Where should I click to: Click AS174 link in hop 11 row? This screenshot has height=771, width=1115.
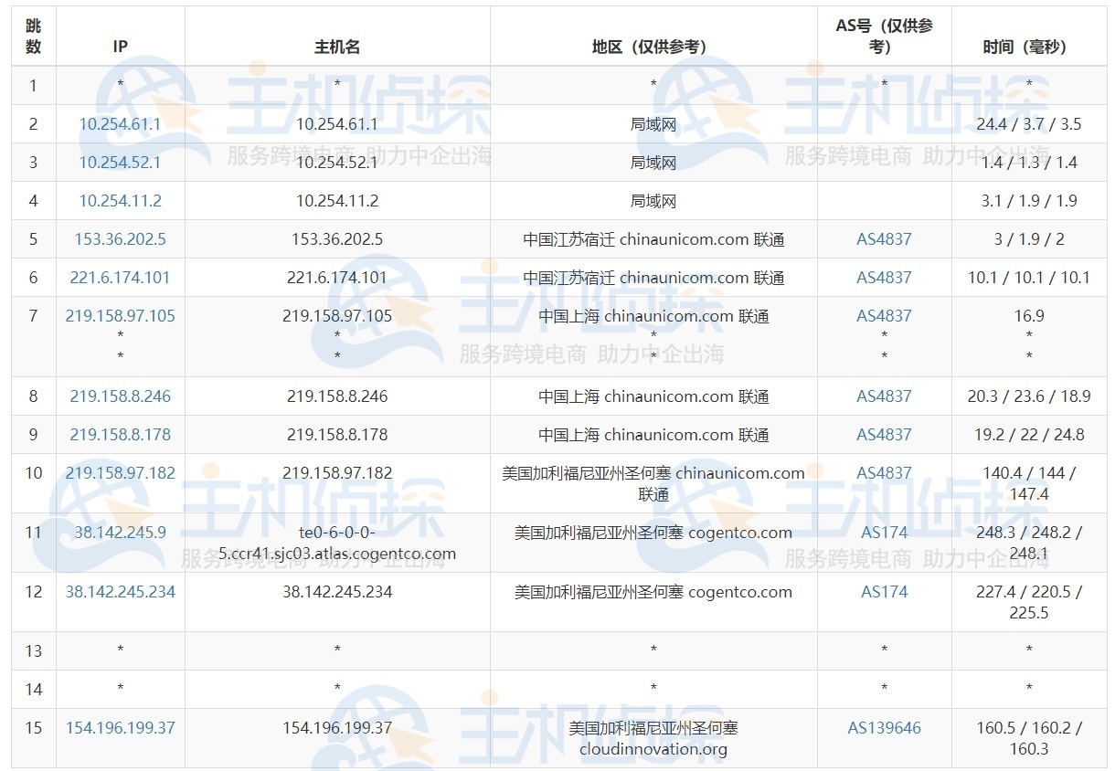click(x=884, y=533)
